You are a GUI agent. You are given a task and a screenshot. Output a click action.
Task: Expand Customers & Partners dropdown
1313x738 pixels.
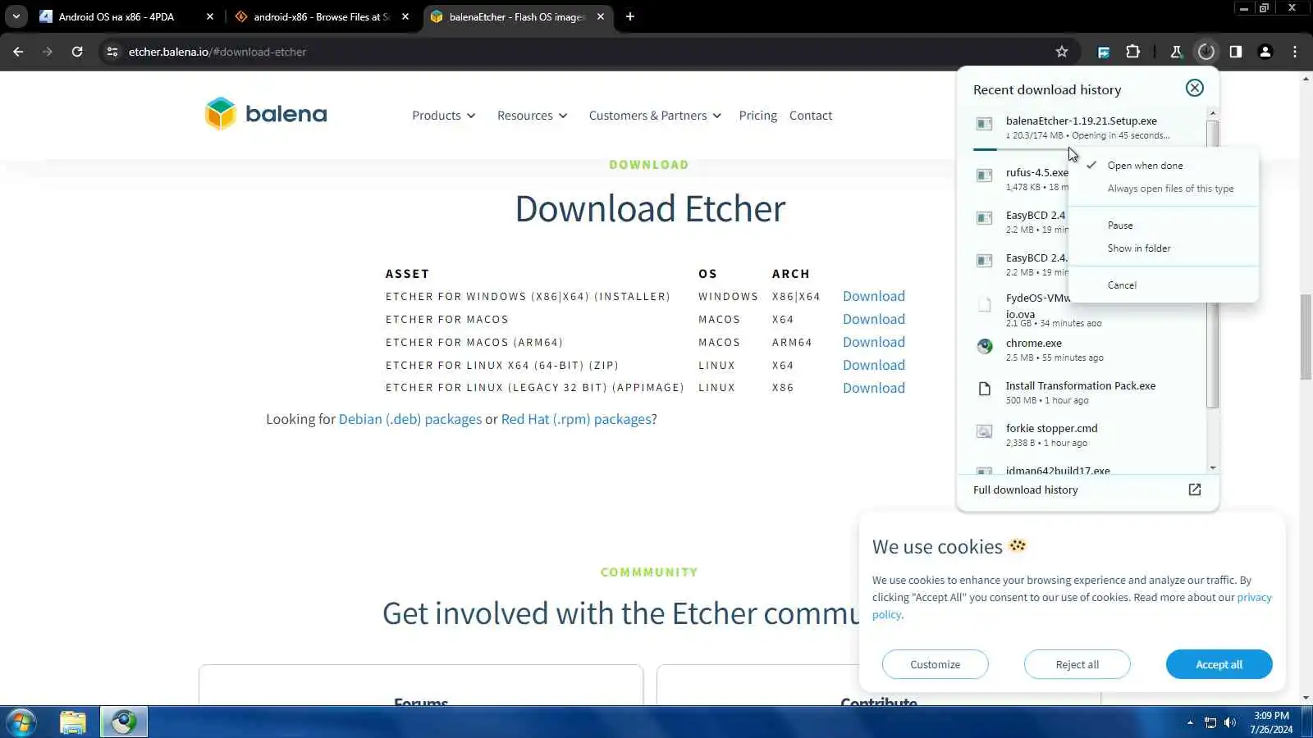pos(655,116)
